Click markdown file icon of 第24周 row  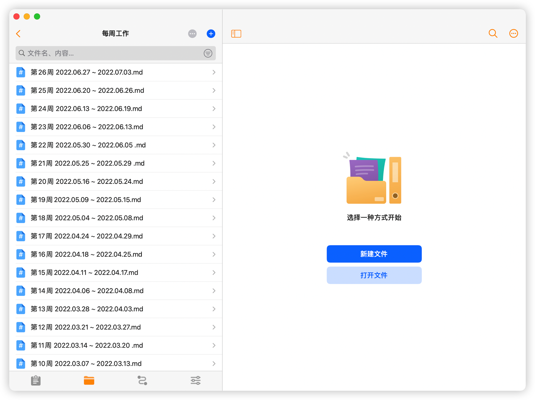click(21, 109)
